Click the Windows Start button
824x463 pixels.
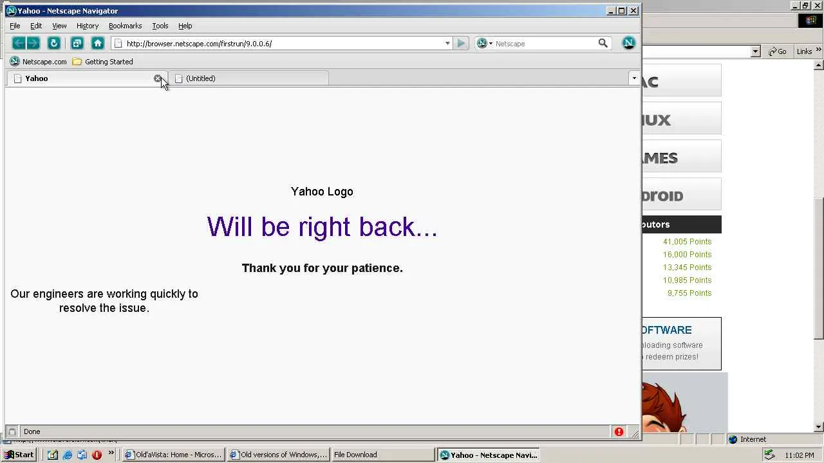(x=19, y=455)
